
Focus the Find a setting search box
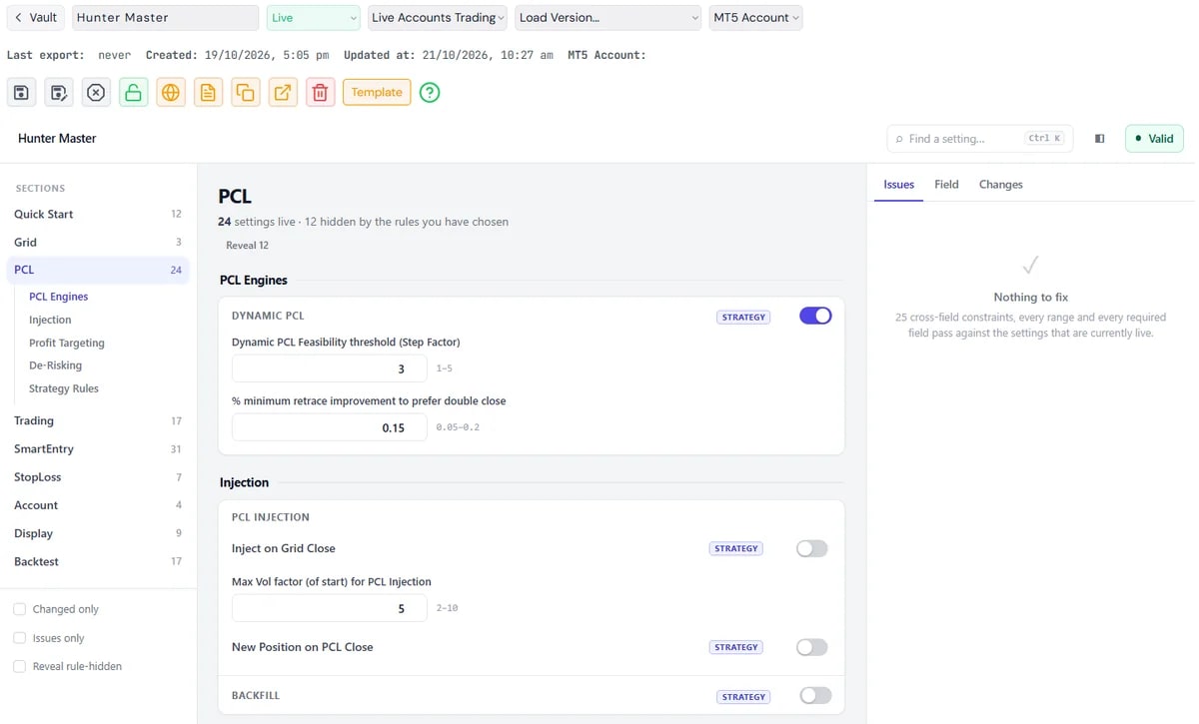click(979, 139)
